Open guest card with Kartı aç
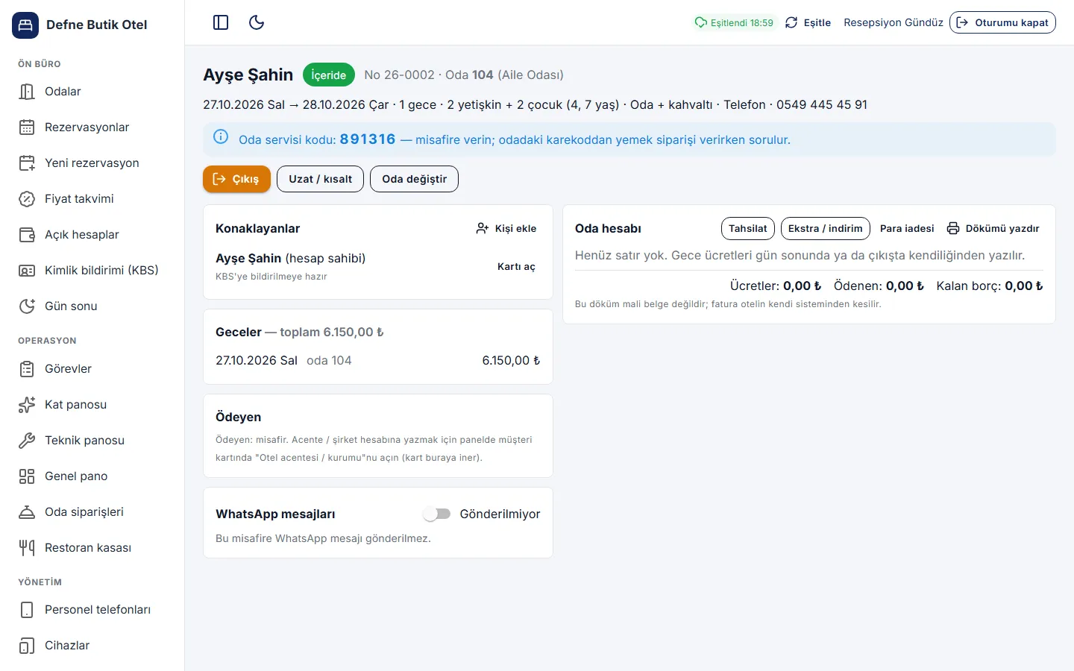The image size is (1074, 671). 516,266
